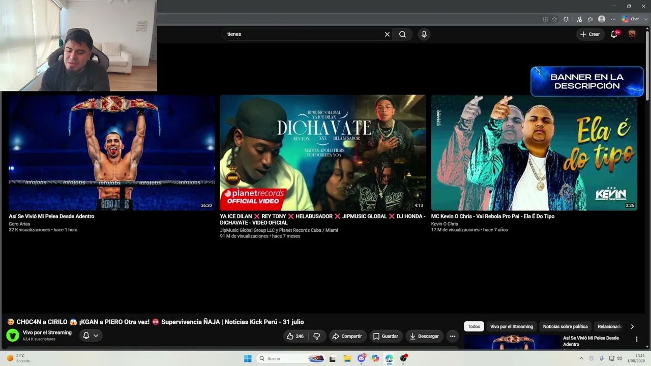This screenshot has width=651, height=366.
Task: Open Task View from the taskbar
Action: click(x=333, y=358)
